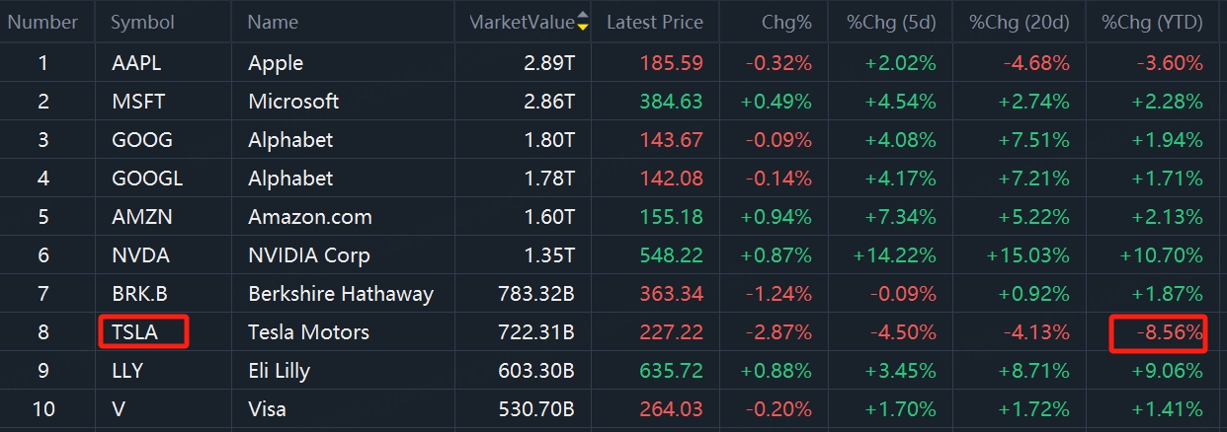The height and width of the screenshot is (432, 1227).
Task: Select the MSFT symbol cell
Action: (136, 102)
